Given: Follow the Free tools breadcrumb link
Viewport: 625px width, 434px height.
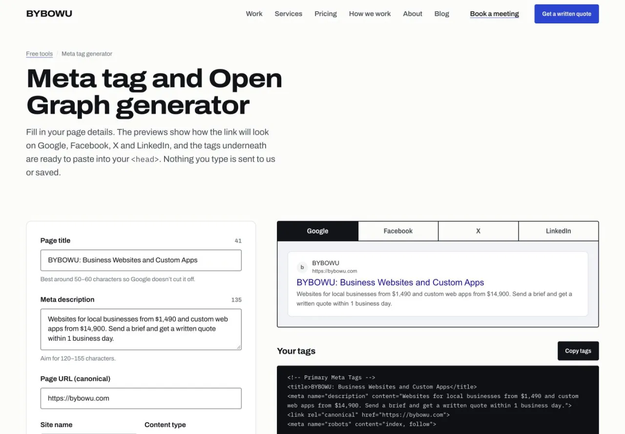Looking at the screenshot, I should pyautogui.click(x=40, y=54).
